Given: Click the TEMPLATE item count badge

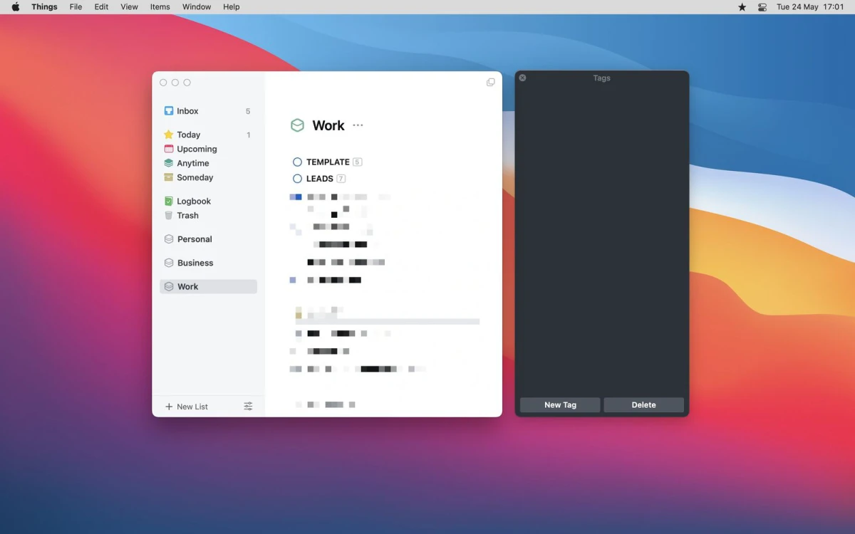Looking at the screenshot, I should coord(357,162).
